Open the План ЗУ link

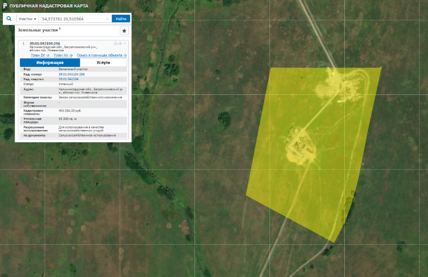(x=40, y=55)
